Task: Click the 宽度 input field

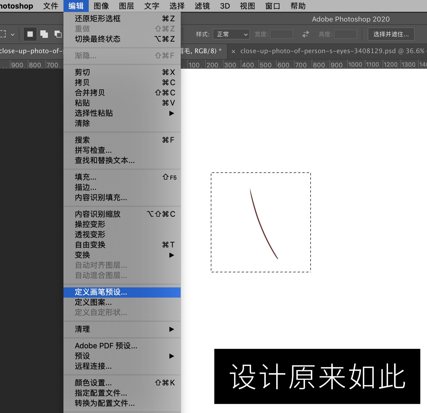Action: click(x=282, y=34)
